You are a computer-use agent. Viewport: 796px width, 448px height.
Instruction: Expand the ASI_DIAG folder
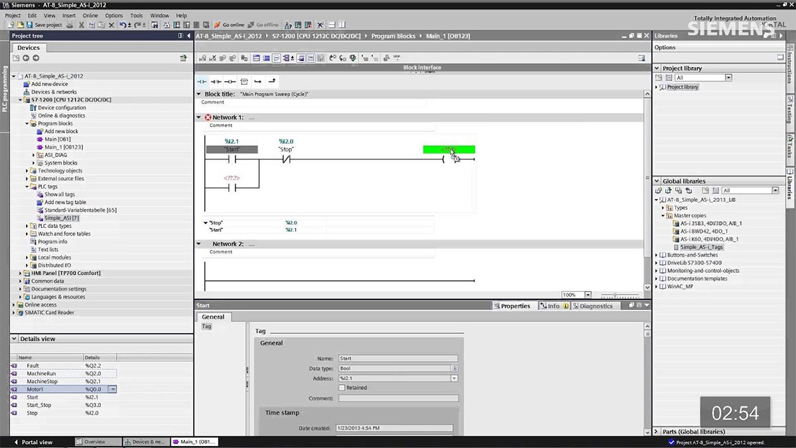(34, 155)
